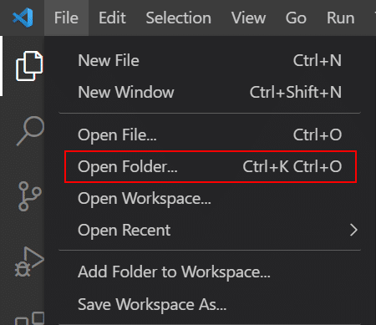Select Add Folder to Workspace...

[x=210, y=272]
